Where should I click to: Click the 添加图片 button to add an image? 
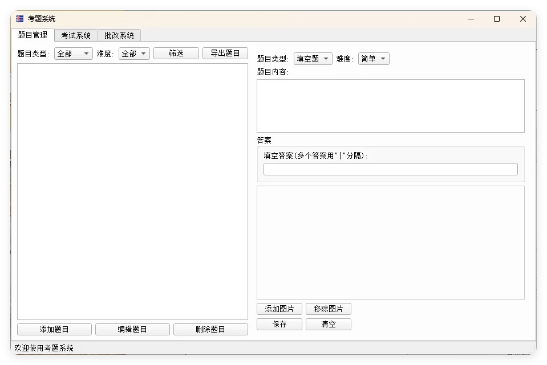279,309
